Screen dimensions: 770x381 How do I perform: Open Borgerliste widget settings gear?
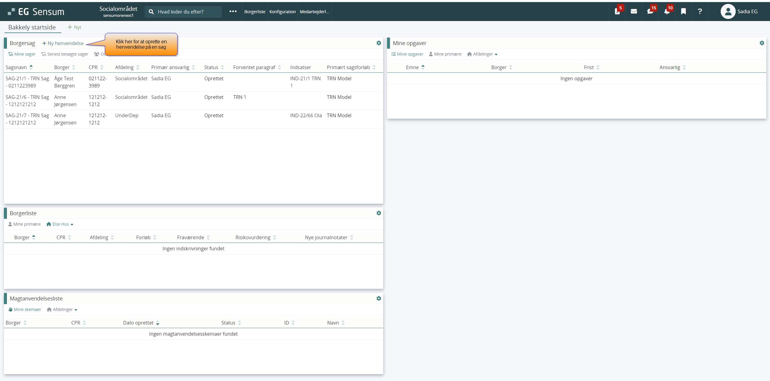[379, 213]
